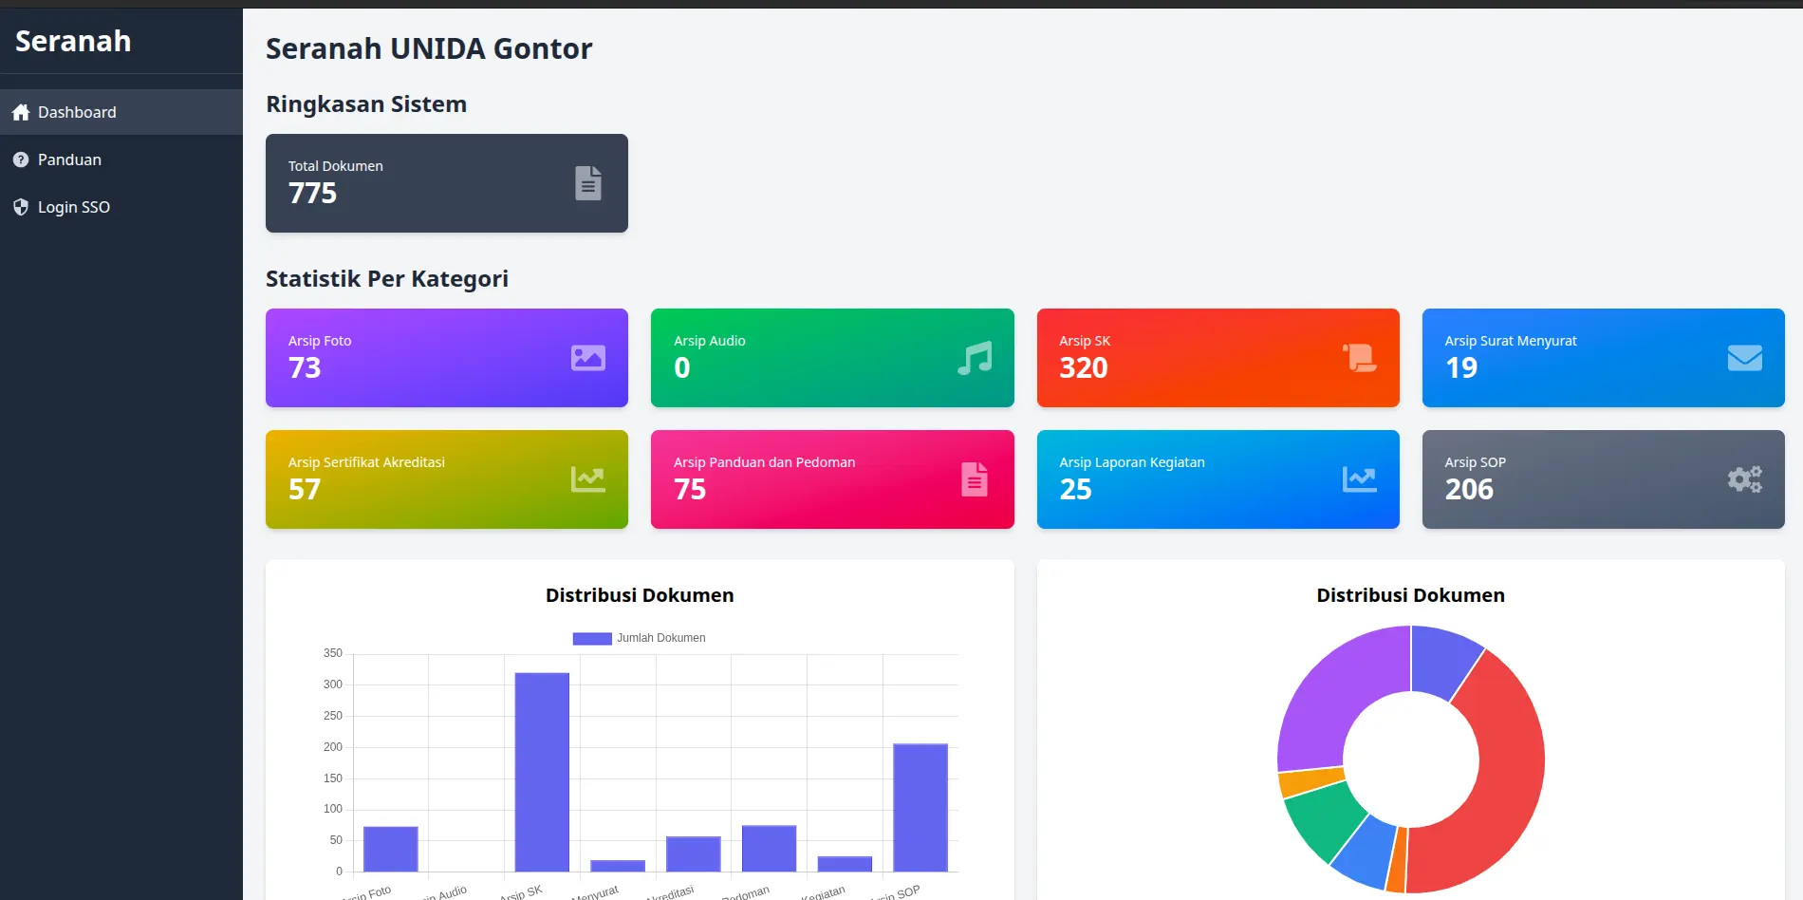This screenshot has height=900, width=1803.
Task: Toggle the Jumlah Dokumen legend item
Action: 640,638
